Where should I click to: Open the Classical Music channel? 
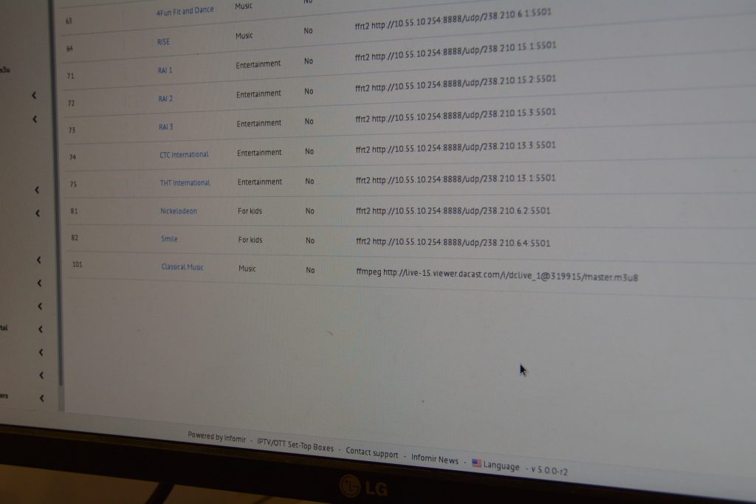click(182, 267)
